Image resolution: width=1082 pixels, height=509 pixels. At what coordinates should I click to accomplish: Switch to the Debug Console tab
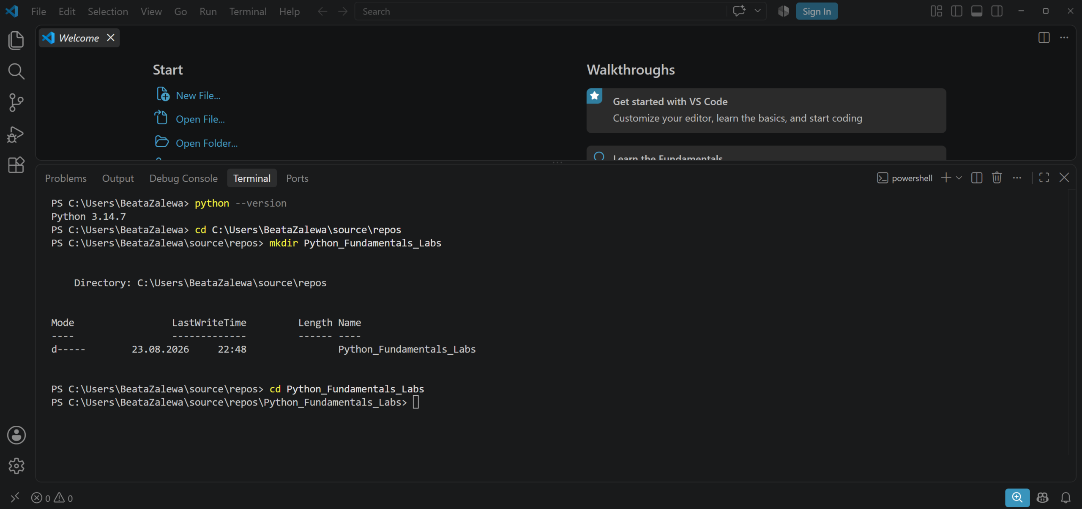(183, 178)
